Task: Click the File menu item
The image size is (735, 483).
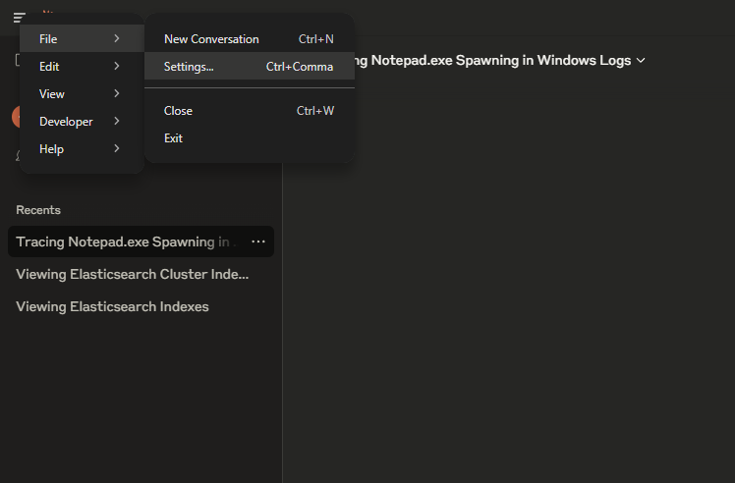Action: 48,39
